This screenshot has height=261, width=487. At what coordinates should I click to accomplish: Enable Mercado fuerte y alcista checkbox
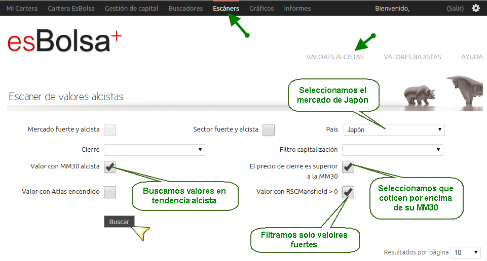(110, 130)
